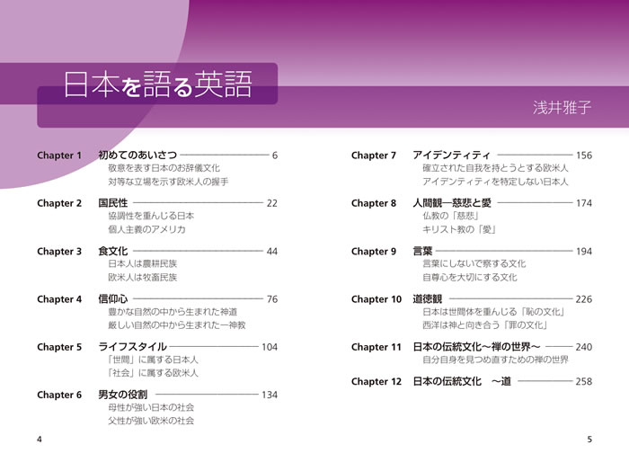This screenshot has height=462, width=629.
Task: Open 初めてのあいさつ chapter title
Action: tap(137, 155)
